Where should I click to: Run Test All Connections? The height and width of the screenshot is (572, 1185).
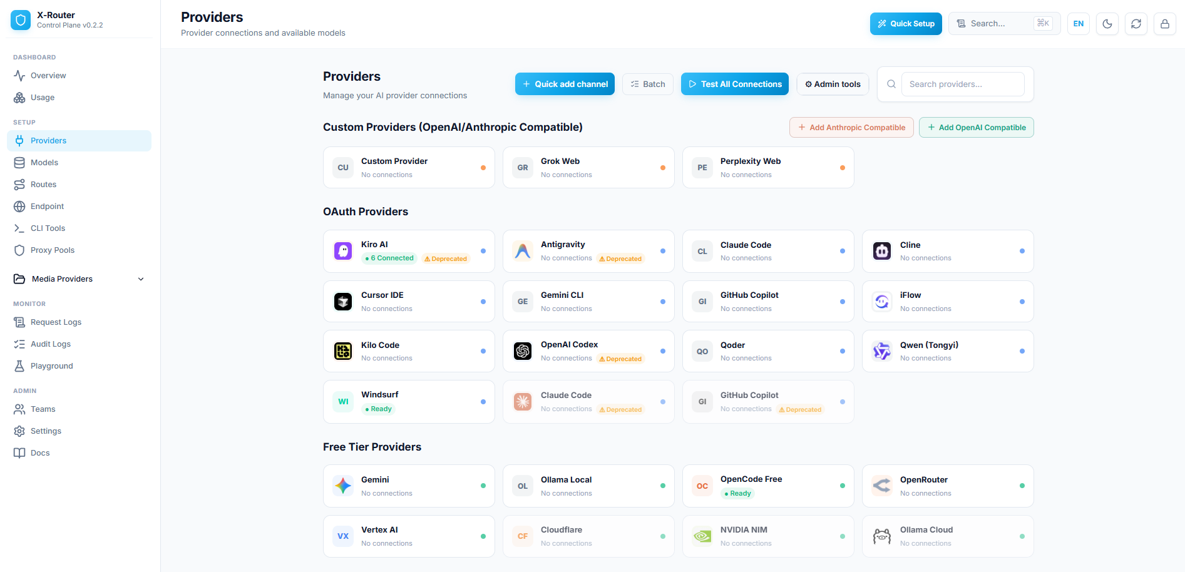735,84
